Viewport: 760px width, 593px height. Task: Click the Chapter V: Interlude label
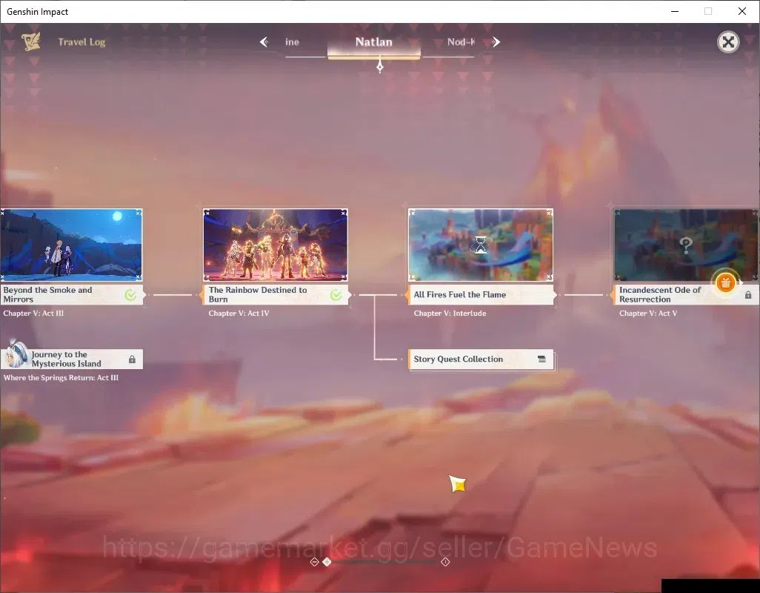[x=450, y=314]
